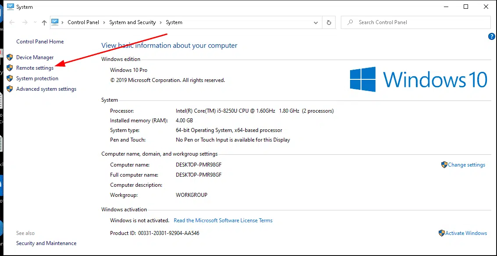The image size is (497, 256).
Task: Click the Product ID 00331-20301-92904-AA546
Action: pyautogui.click(x=168, y=233)
